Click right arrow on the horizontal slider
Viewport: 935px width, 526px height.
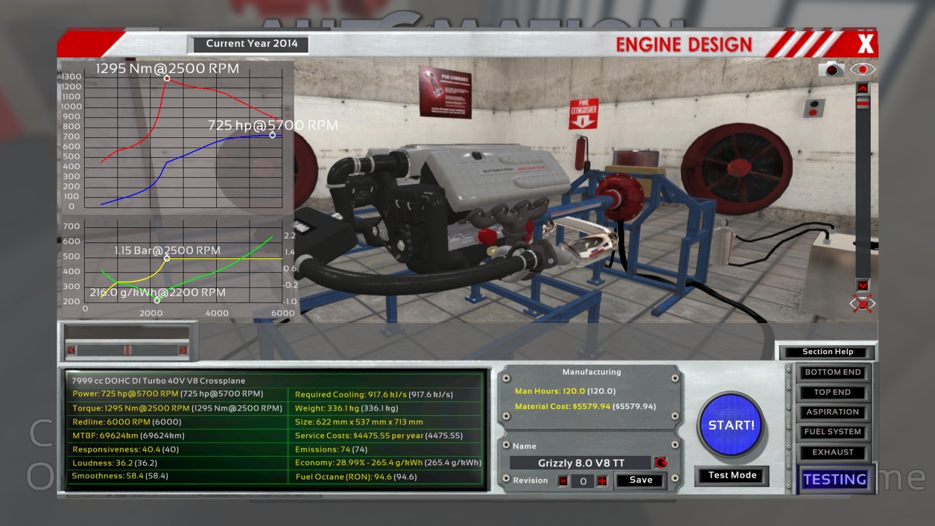point(183,350)
